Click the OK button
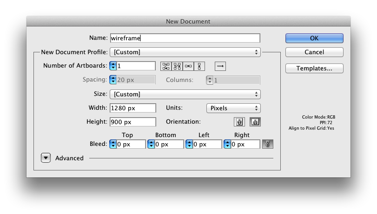The image size is (377, 214). click(x=314, y=38)
